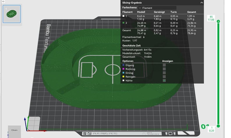Click the layer slider top handle
The width and height of the screenshot is (231, 138).
(x=218, y=21)
